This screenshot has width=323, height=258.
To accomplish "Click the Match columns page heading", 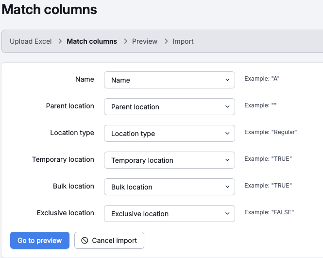I will click(x=49, y=9).
